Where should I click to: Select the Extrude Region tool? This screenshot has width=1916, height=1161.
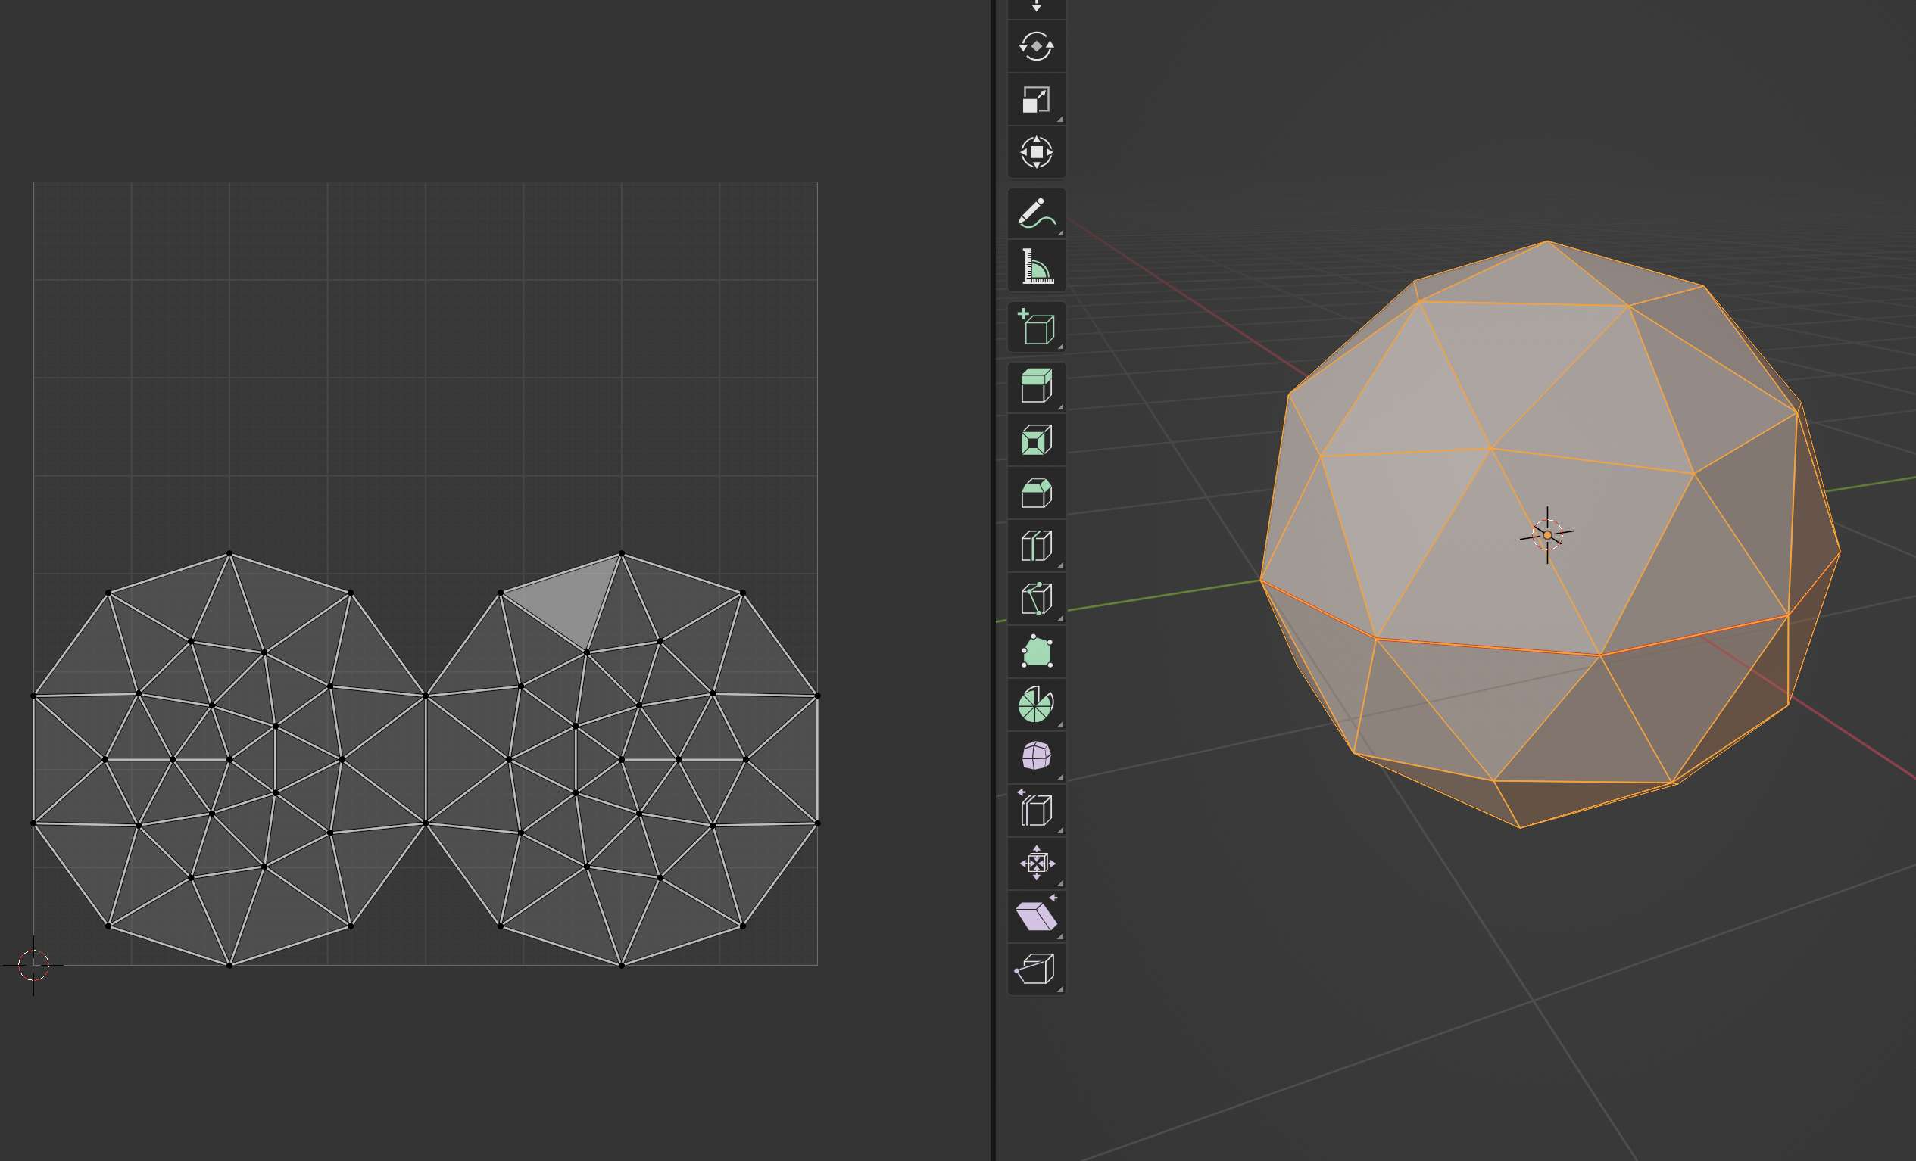tap(1036, 386)
